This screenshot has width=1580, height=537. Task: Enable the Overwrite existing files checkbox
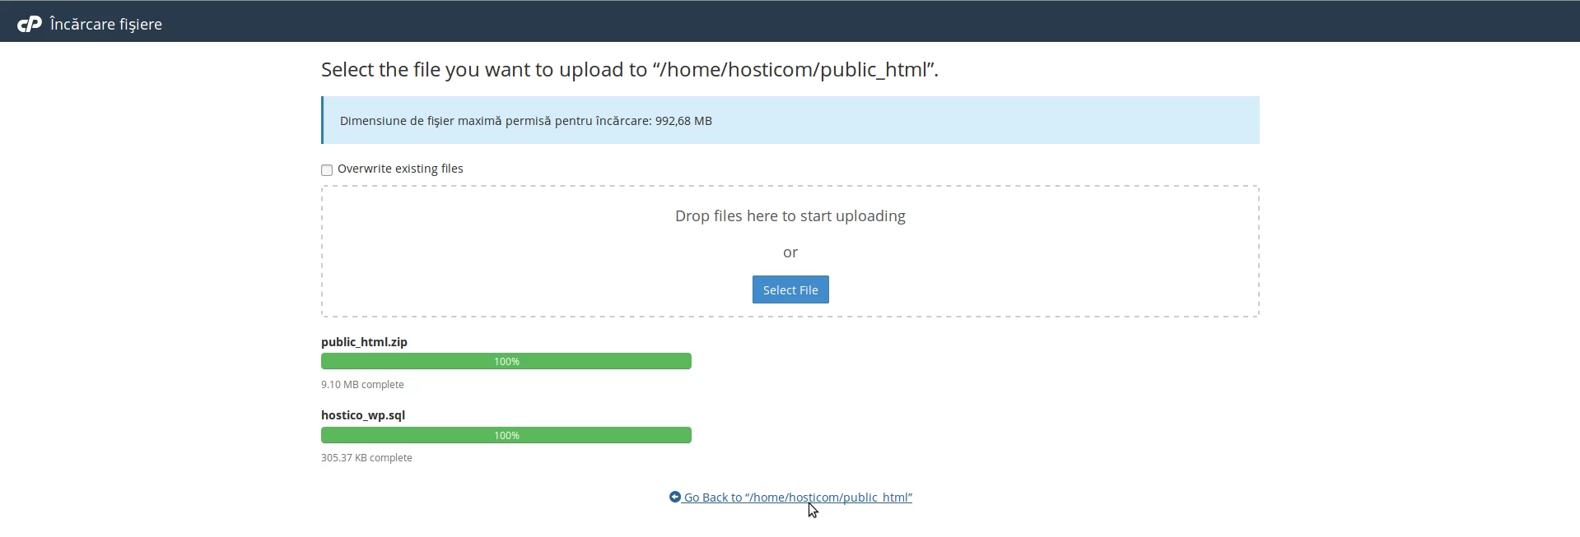click(327, 170)
